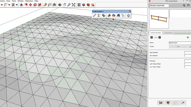Search assemblies with the magnifier icon

click(x=184, y=5)
